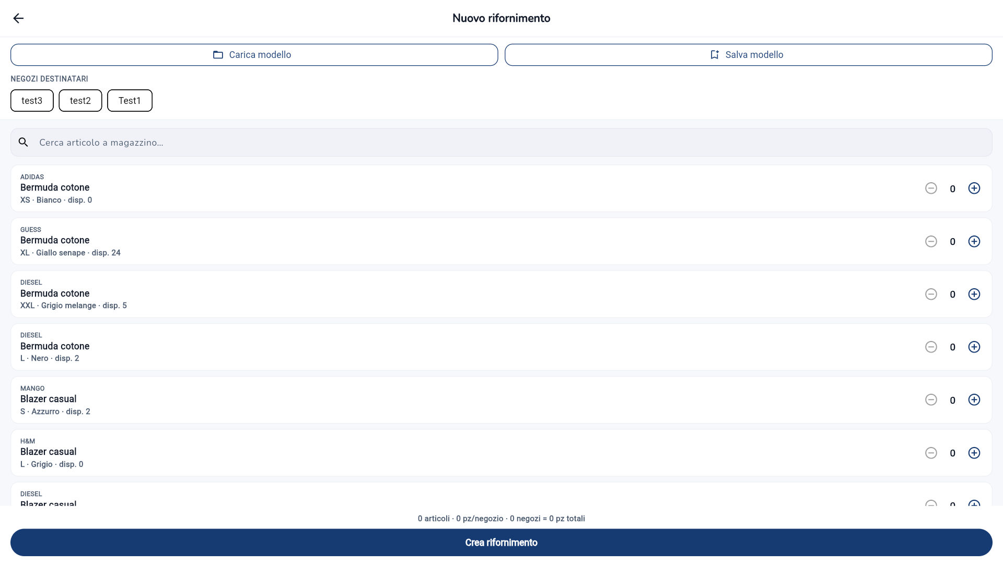Toggle the test3 destination store chip
The height and width of the screenshot is (564, 1003).
pos(32,100)
